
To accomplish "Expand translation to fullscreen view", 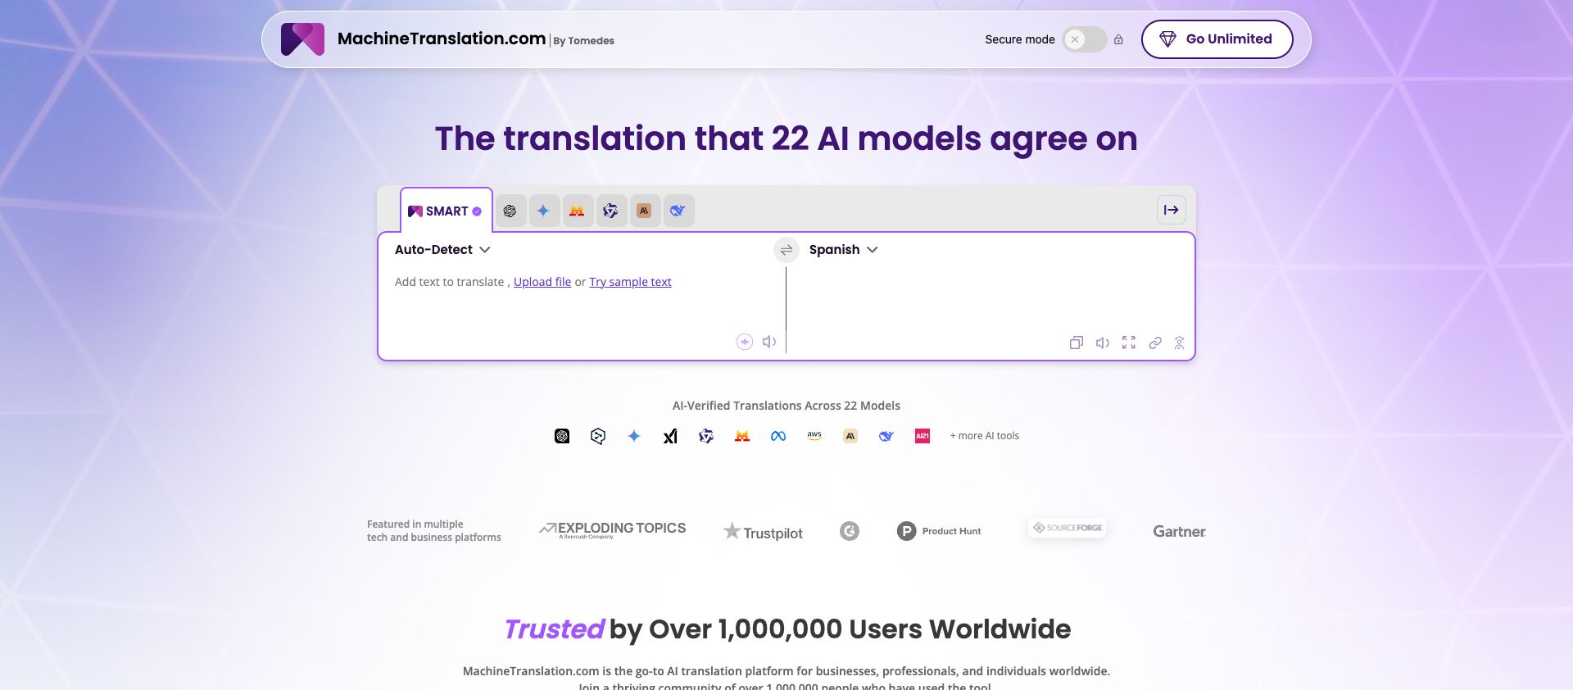I will coord(1129,343).
